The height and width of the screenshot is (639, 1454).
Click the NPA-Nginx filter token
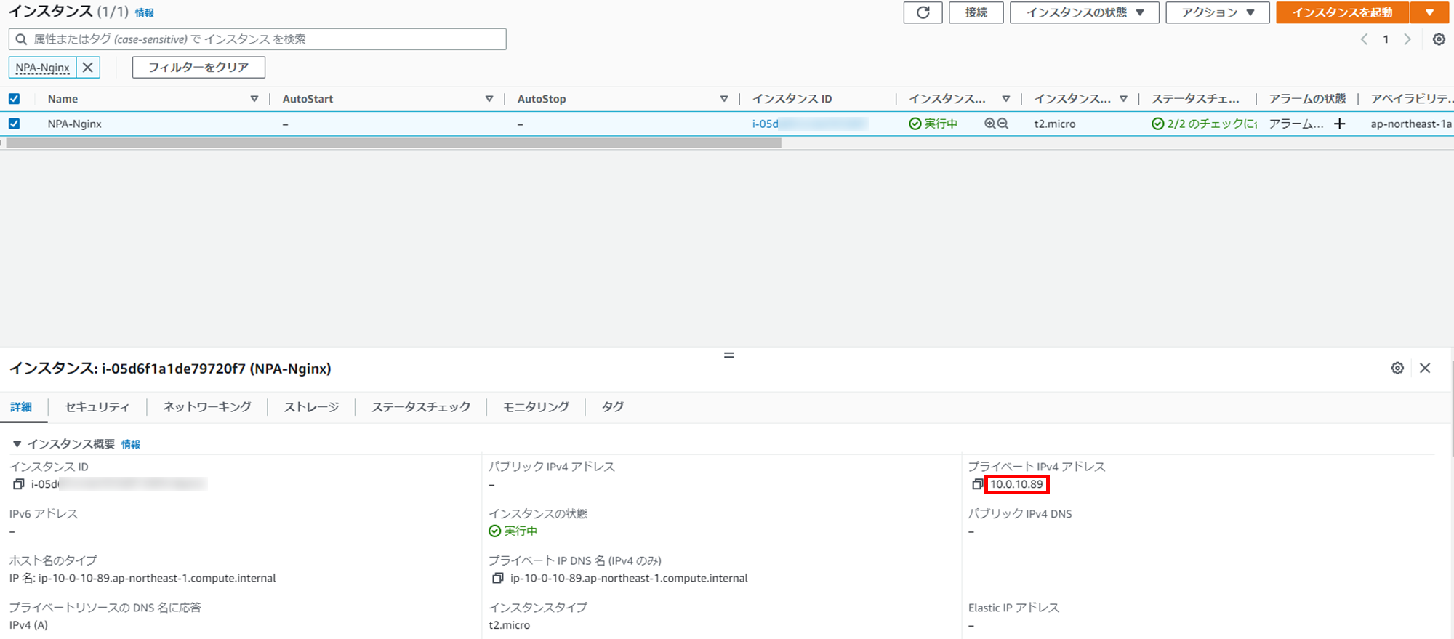[43, 67]
